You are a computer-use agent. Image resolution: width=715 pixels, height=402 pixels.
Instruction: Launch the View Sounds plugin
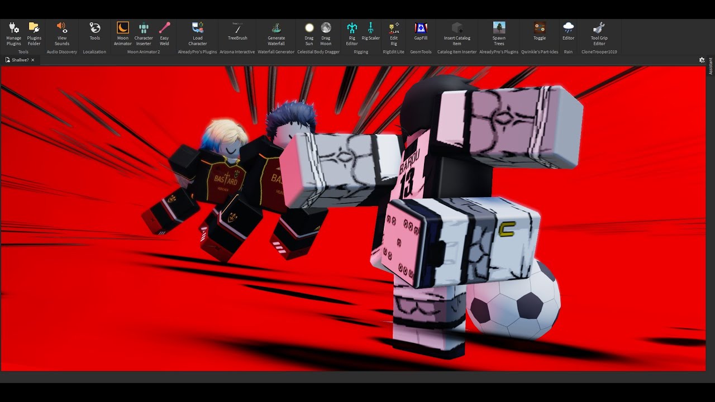click(62, 34)
